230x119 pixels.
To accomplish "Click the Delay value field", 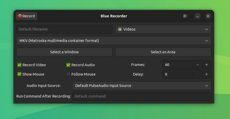I will point(178,74).
